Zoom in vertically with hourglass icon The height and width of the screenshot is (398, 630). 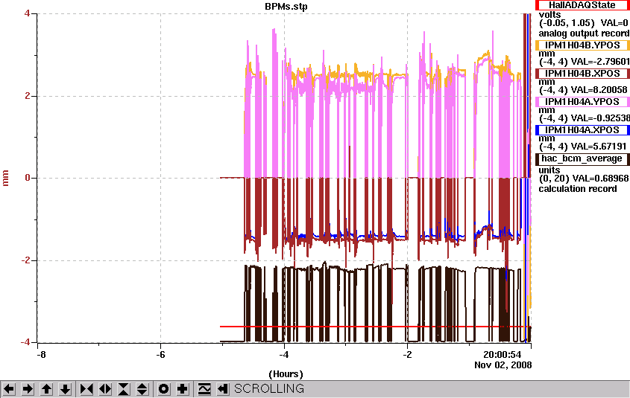click(x=124, y=389)
